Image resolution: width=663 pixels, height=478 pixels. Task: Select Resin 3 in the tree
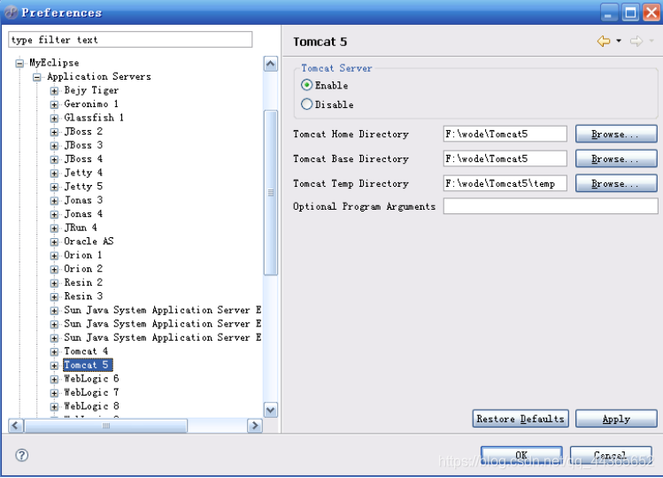point(83,297)
